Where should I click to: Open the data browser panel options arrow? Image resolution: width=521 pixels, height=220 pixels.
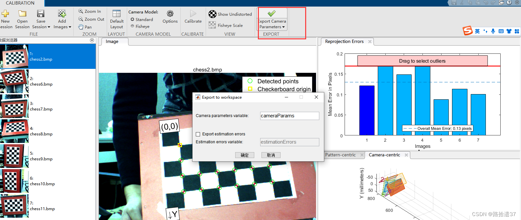click(x=92, y=40)
